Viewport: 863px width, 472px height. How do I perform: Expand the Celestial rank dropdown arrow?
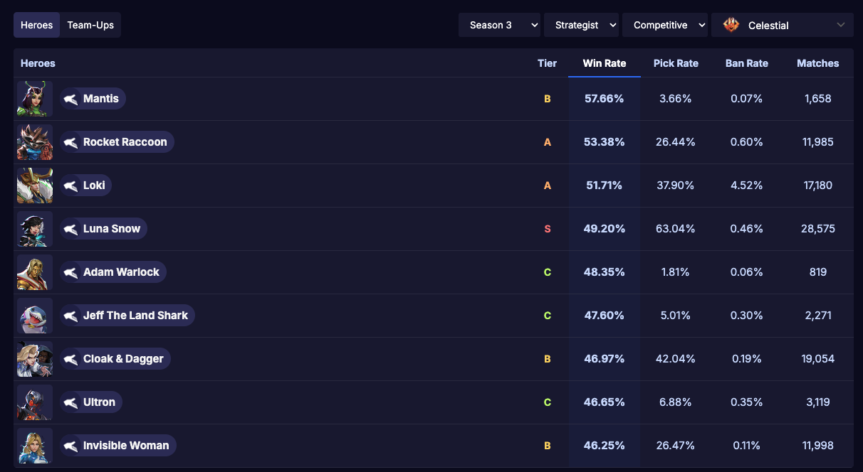click(841, 25)
